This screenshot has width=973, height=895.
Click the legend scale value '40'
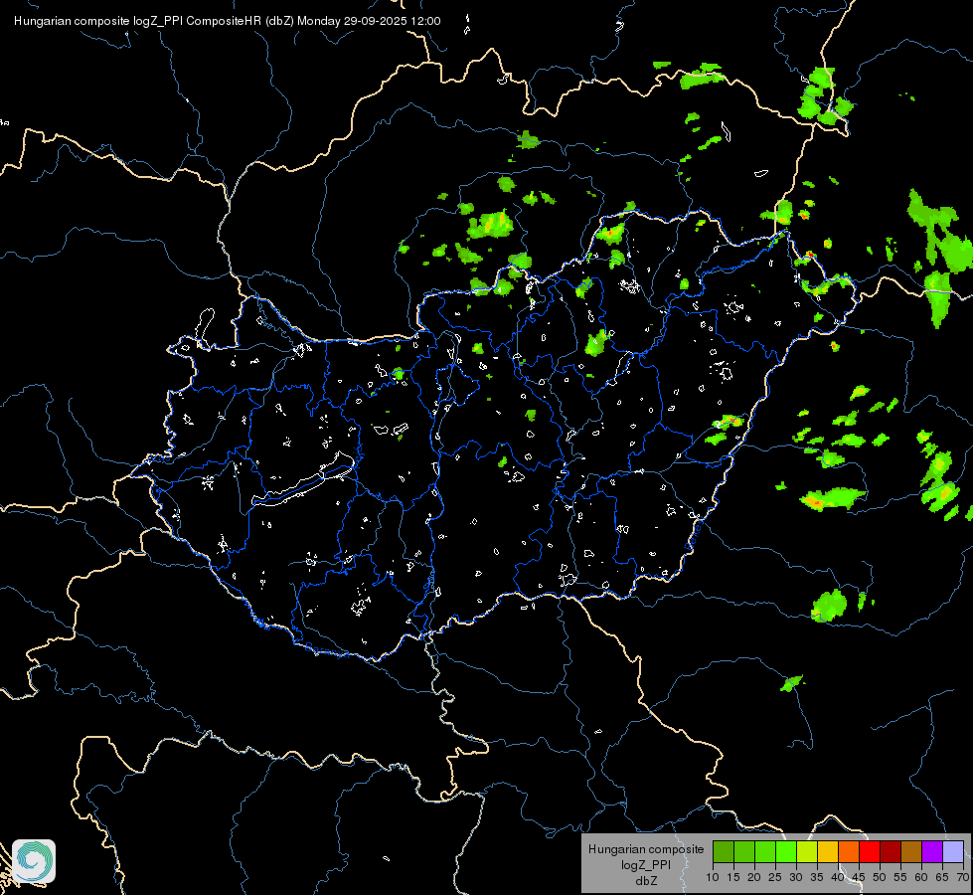click(x=838, y=878)
